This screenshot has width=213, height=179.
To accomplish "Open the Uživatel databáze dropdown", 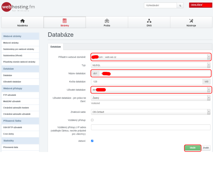I will coord(151,90).
